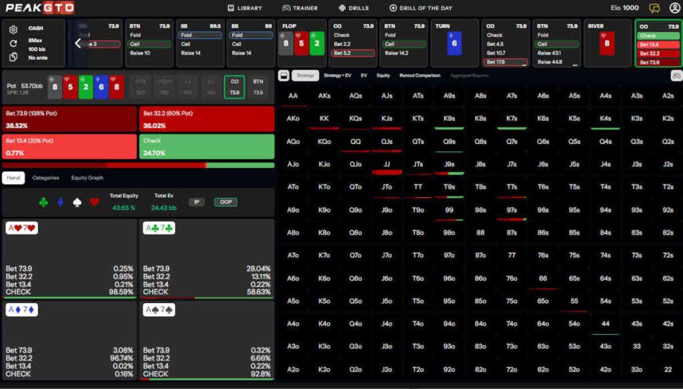Select the 97s cell in the range matrix
683x389 pixels.
pos(512,210)
